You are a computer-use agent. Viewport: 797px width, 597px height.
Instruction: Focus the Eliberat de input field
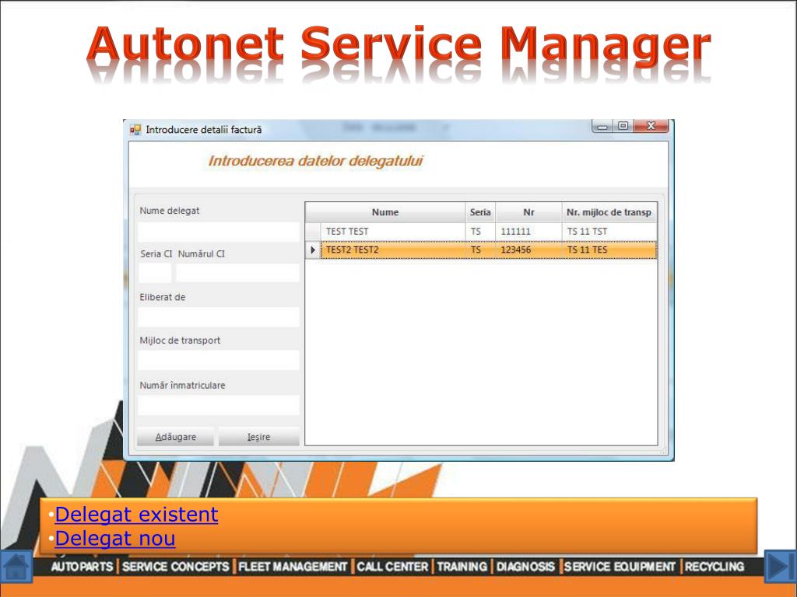pyautogui.click(x=219, y=317)
